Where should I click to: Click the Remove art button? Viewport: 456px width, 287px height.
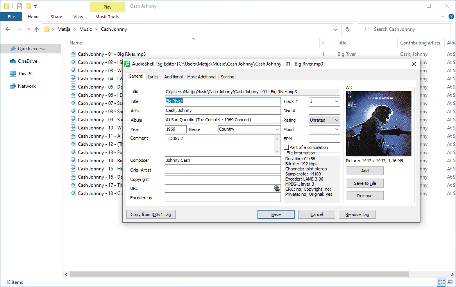pos(365,196)
